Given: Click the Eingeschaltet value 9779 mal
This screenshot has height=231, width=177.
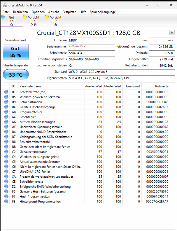Looking at the screenshot, I should (162, 59).
